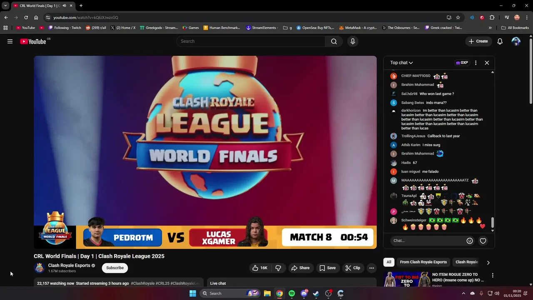The image size is (533, 300).
Task: Click the Create button
Action: pos(478,41)
